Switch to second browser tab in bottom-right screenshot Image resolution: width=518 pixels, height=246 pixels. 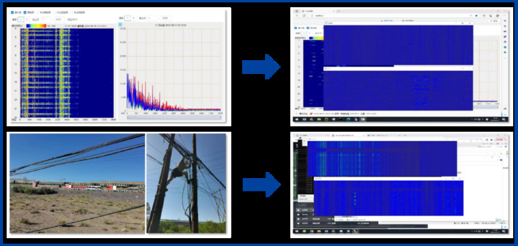click(x=347, y=135)
